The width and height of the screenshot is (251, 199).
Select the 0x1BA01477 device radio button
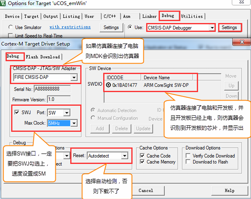[x=108, y=85]
